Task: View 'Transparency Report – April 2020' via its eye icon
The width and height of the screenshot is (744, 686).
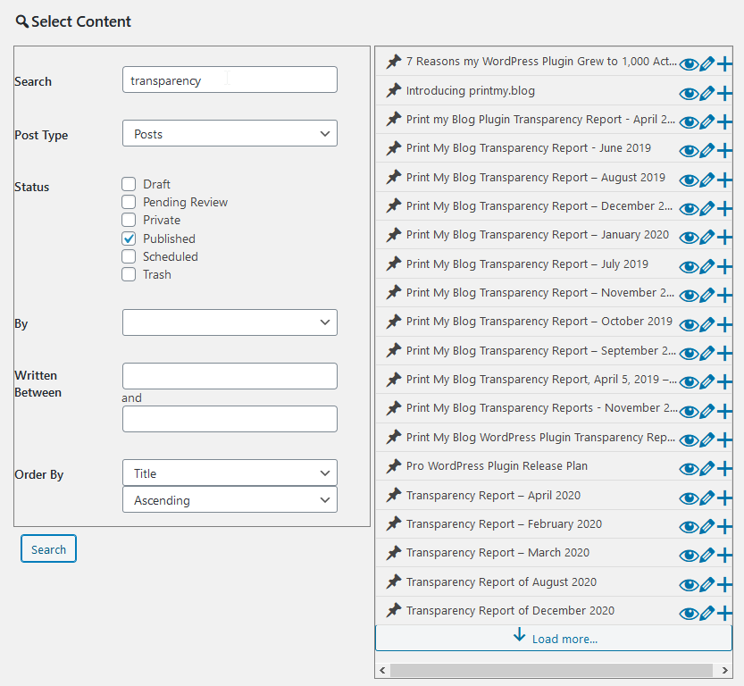Action: click(x=689, y=498)
